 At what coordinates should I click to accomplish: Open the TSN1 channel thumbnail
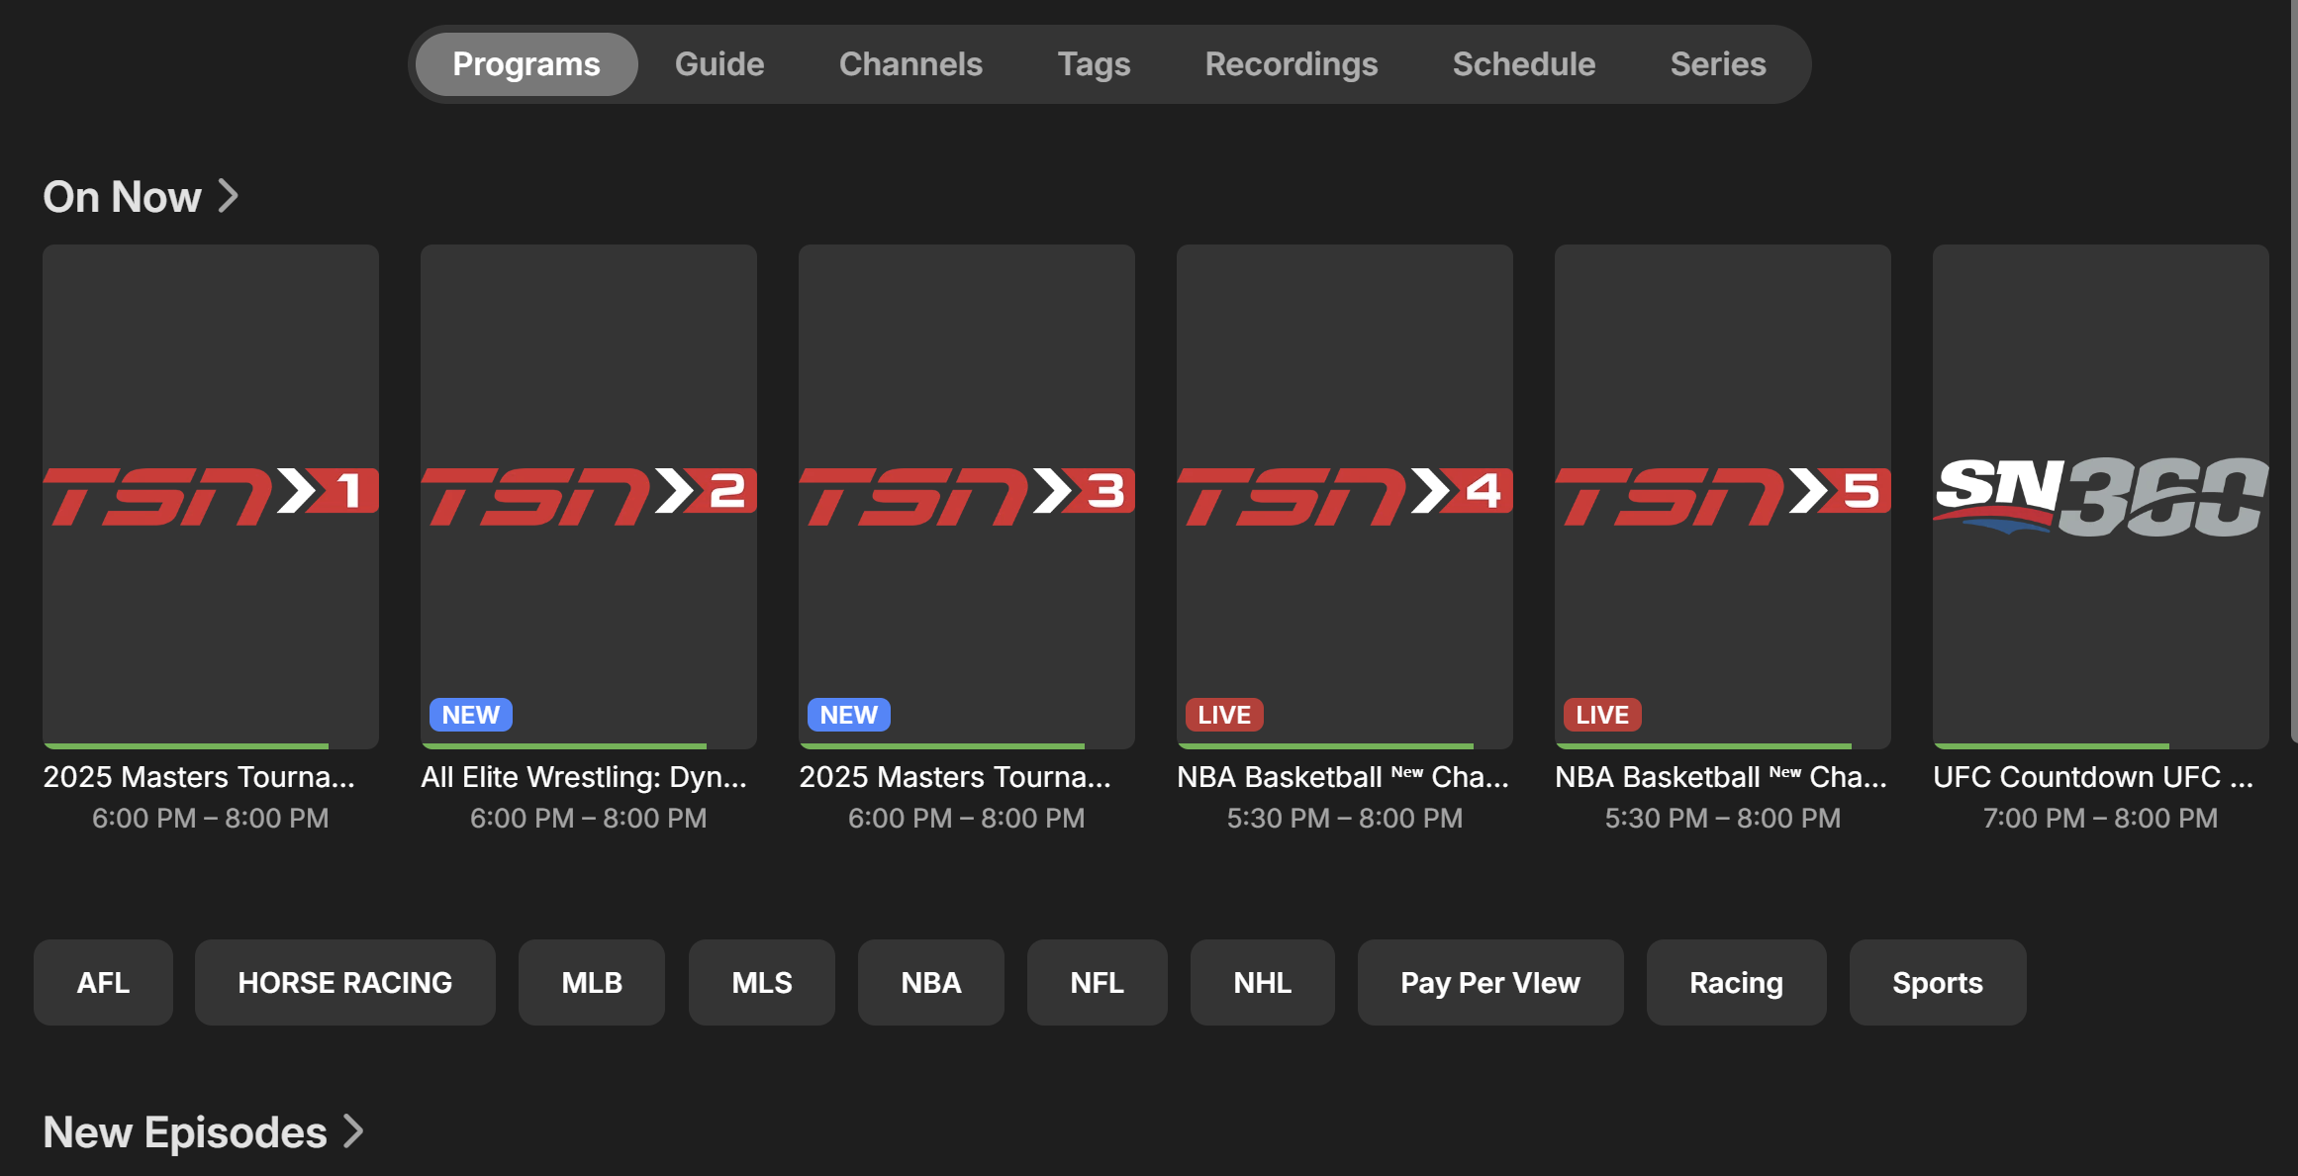211,497
